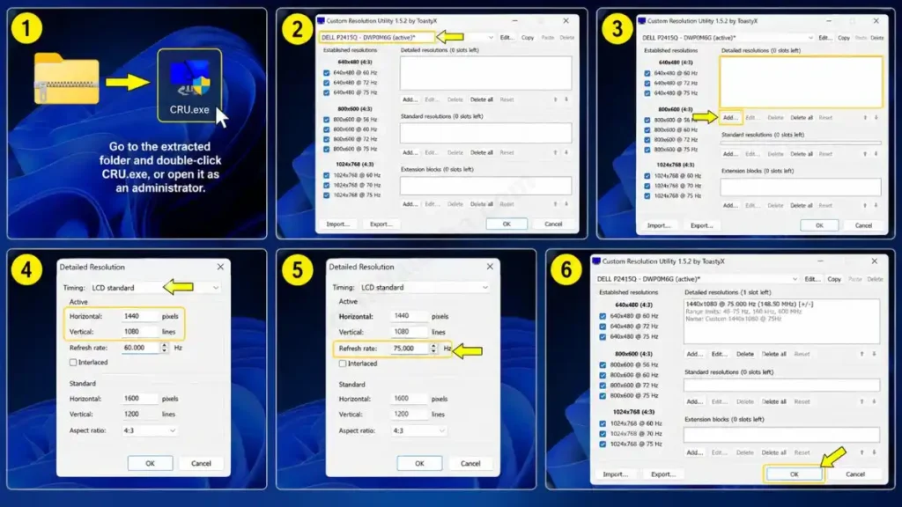Click Delete all under Detailed resolutions in step 2
This screenshot has height=507, width=902.
click(x=482, y=99)
